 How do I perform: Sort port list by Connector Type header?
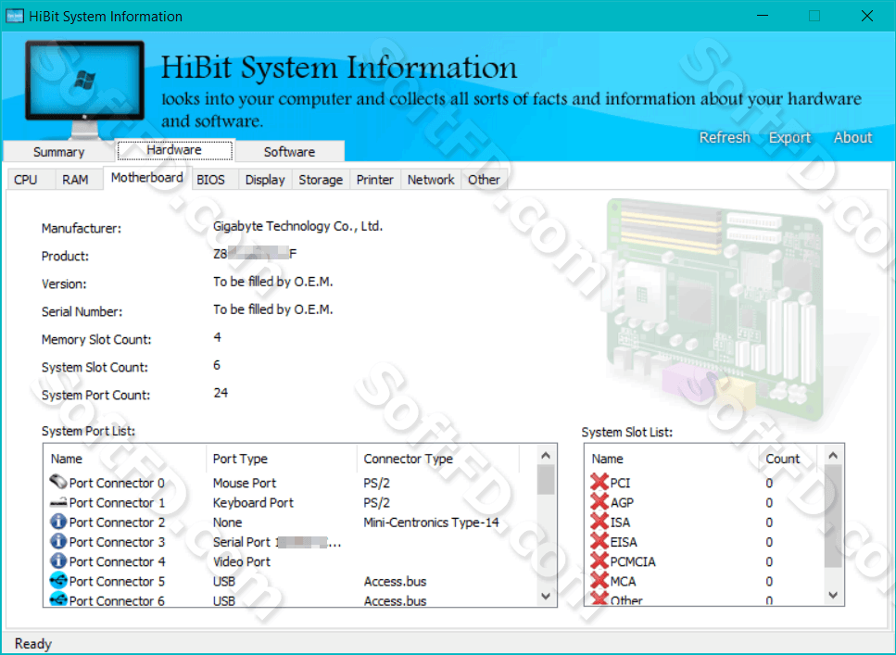click(x=438, y=459)
